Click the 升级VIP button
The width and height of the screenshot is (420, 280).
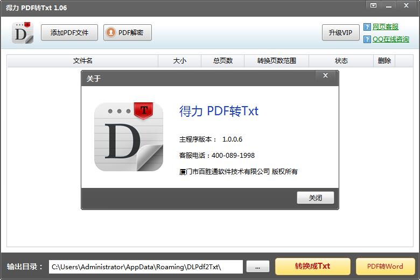[340, 32]
